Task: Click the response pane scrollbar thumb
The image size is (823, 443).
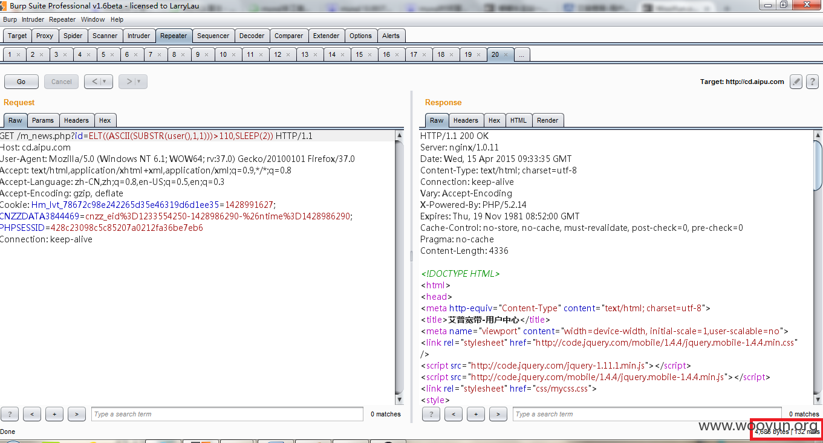Action: (x=818, y=164)
